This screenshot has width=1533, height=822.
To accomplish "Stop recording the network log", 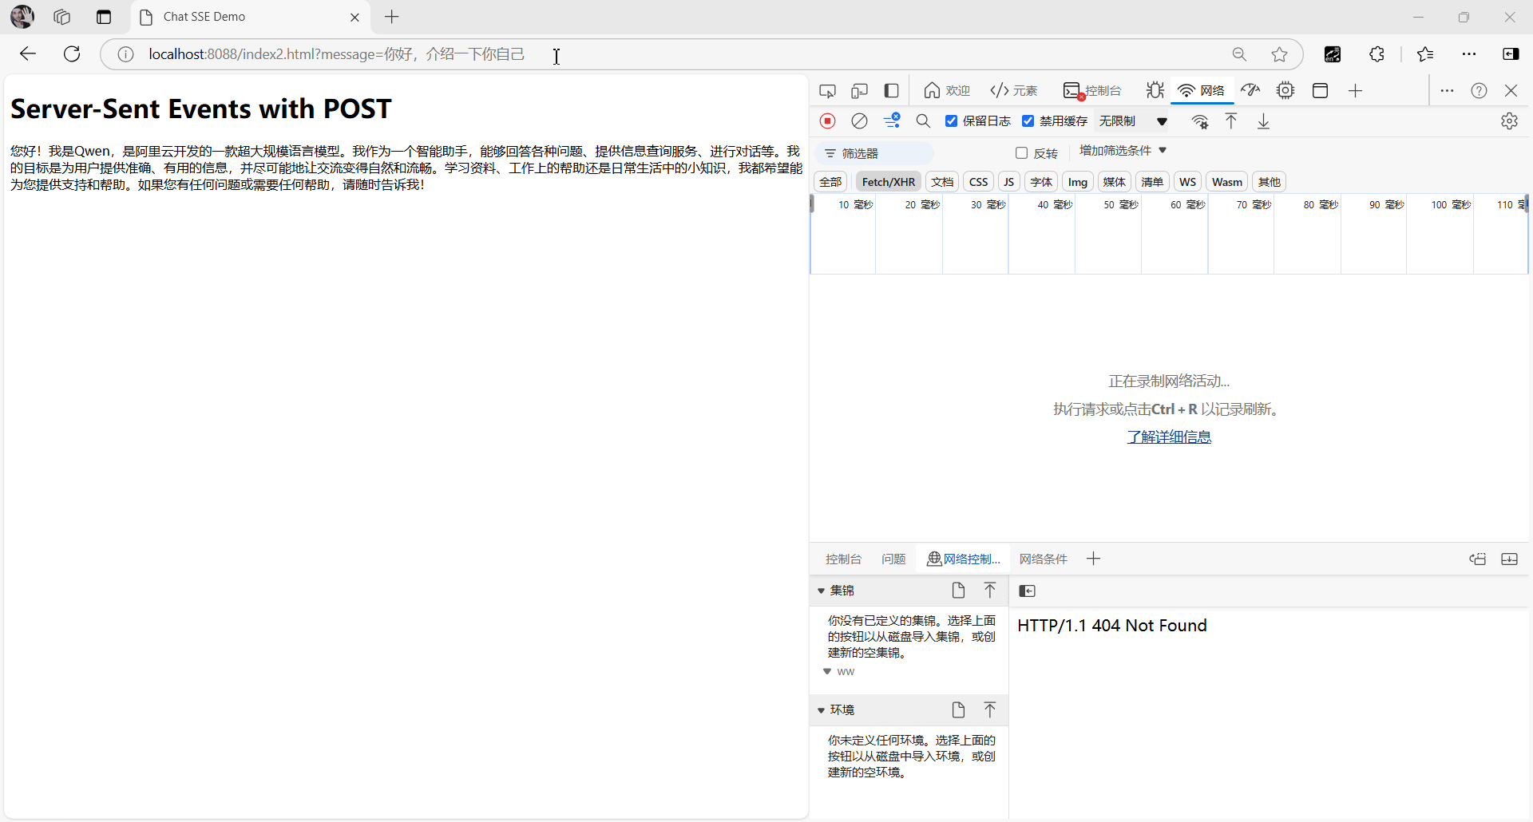I will coord(828,121).
